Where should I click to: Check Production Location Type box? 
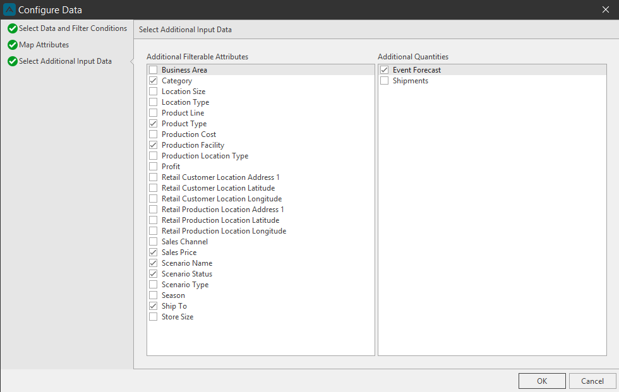pyautogui.click(x=153, y=156)
